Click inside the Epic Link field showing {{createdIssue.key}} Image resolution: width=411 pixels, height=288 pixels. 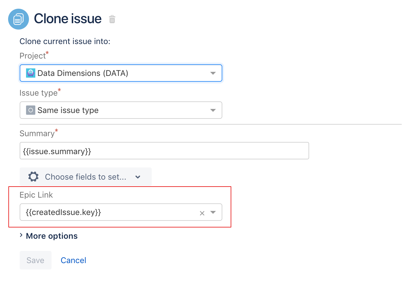(x=110, y=212)
